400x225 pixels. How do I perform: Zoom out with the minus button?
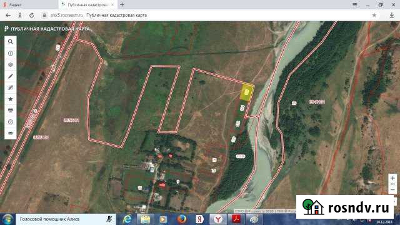(x=392, y=190)
